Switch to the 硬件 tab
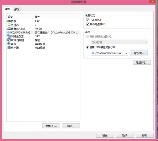Screen dimensions: 158x141 [x=8, y=9]
